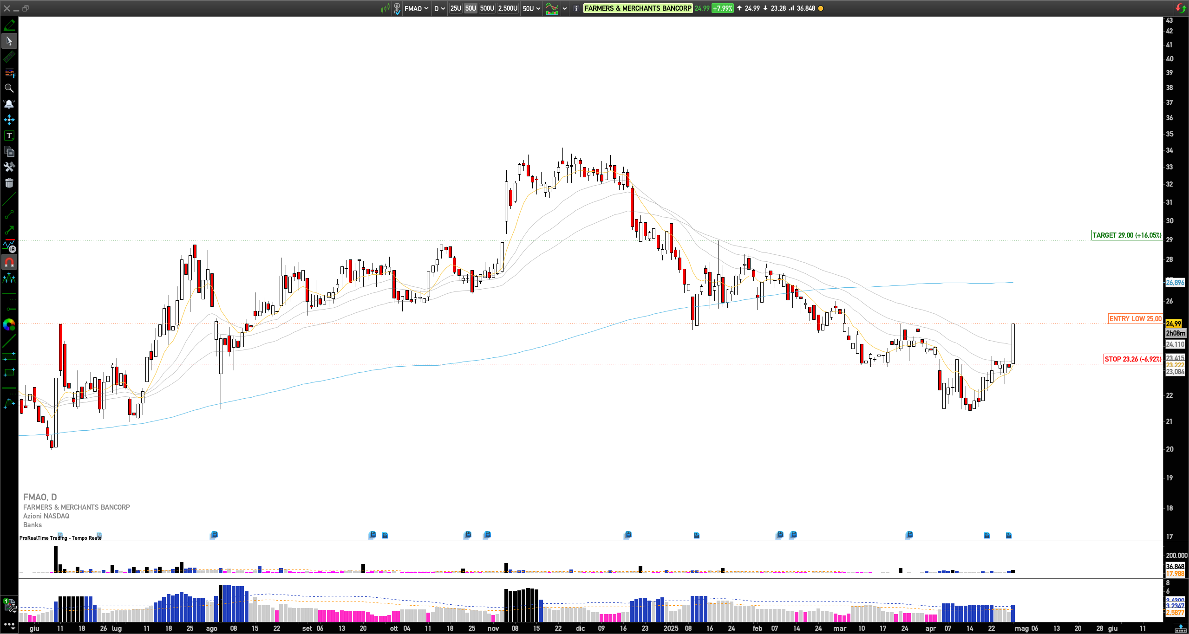Select the 500U history preset
This screenshot has height=634, width=1189.
(487, 8)
